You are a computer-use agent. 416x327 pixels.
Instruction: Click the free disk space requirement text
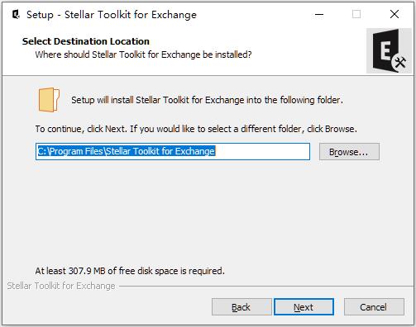click(x=130, y=271)
